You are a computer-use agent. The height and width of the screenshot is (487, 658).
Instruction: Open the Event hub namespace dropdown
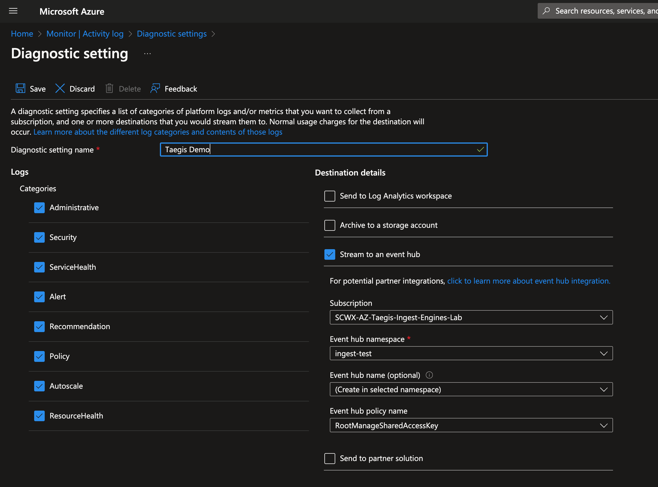471,353
